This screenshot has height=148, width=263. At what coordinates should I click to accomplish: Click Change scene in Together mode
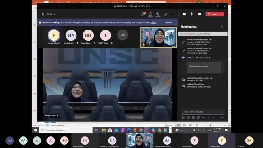pos(51,116)
